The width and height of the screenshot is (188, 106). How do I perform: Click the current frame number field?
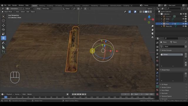[125, 94]
